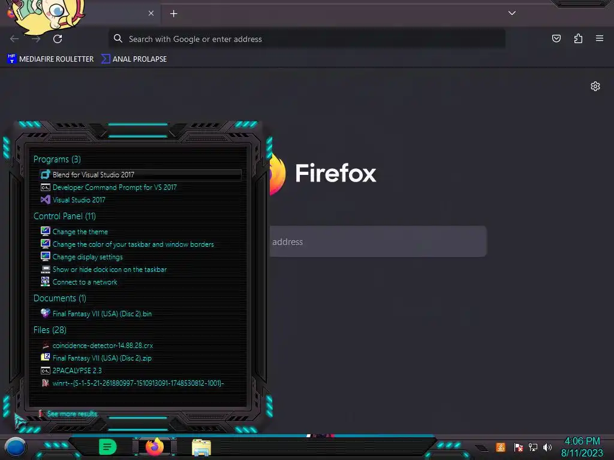614x460 pixels.
Task: Go back to the previous page
Action: [x=14, y=39]
